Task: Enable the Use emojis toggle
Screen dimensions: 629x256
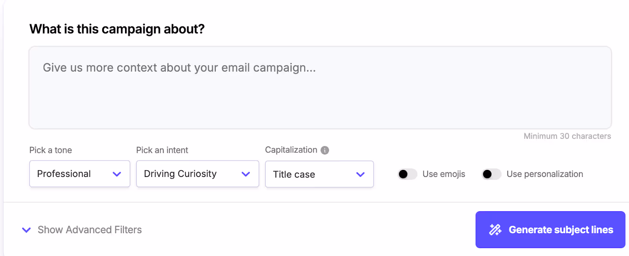Action: 407,174
